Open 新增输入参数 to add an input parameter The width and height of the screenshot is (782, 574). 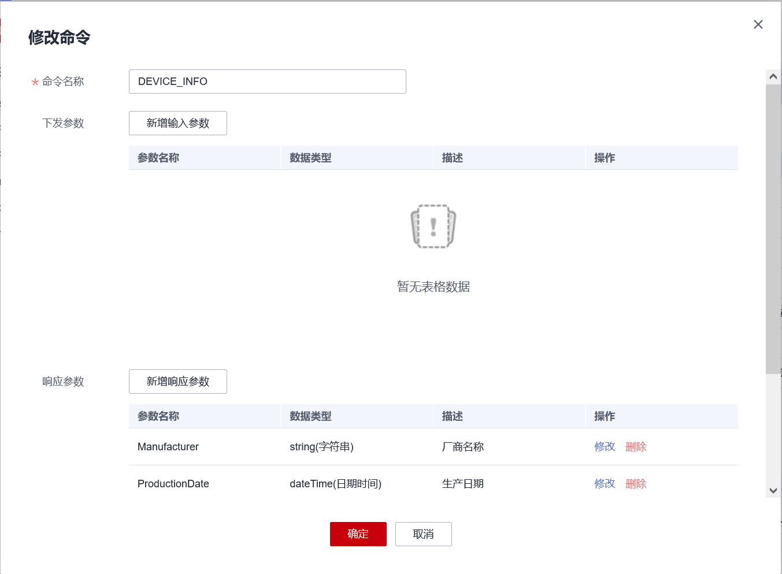coord(177,123)
